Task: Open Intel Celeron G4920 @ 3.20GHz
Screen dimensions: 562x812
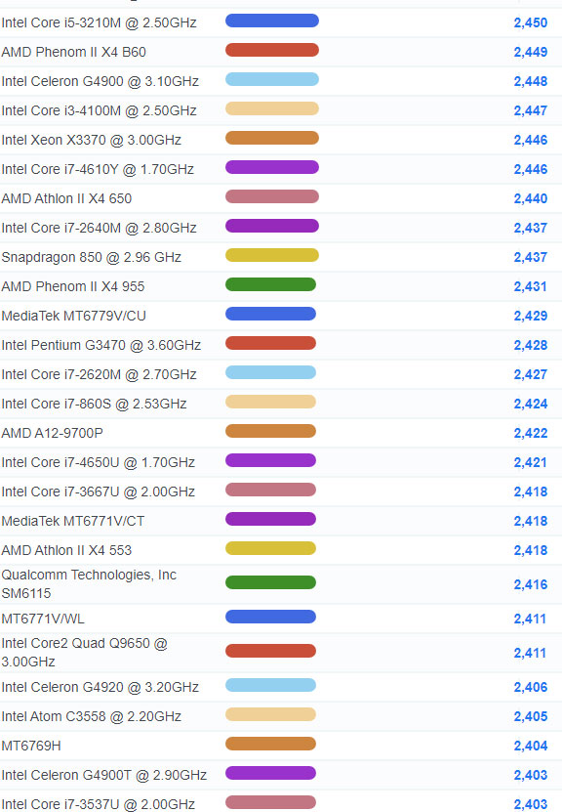Action: (x=100, y=687)
